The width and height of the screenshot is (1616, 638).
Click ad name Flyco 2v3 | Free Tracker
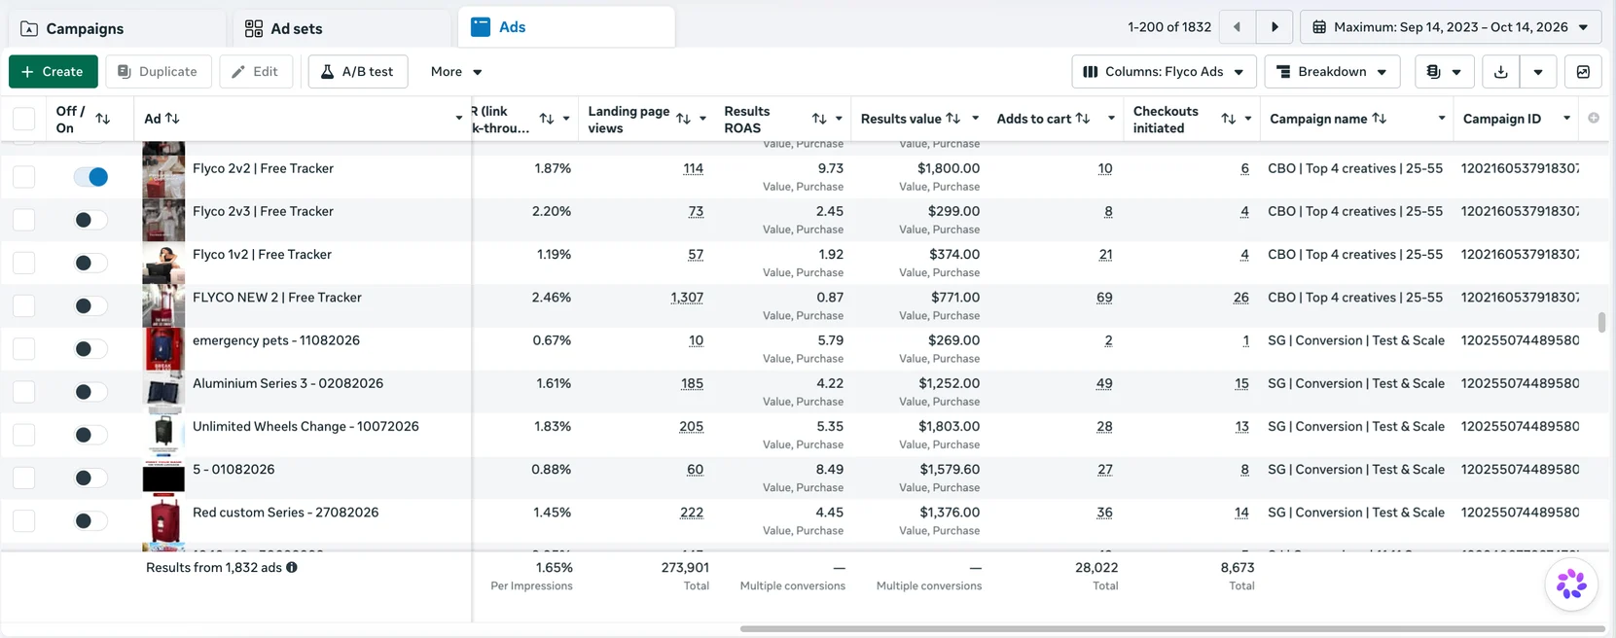click(x=263, y=211)
